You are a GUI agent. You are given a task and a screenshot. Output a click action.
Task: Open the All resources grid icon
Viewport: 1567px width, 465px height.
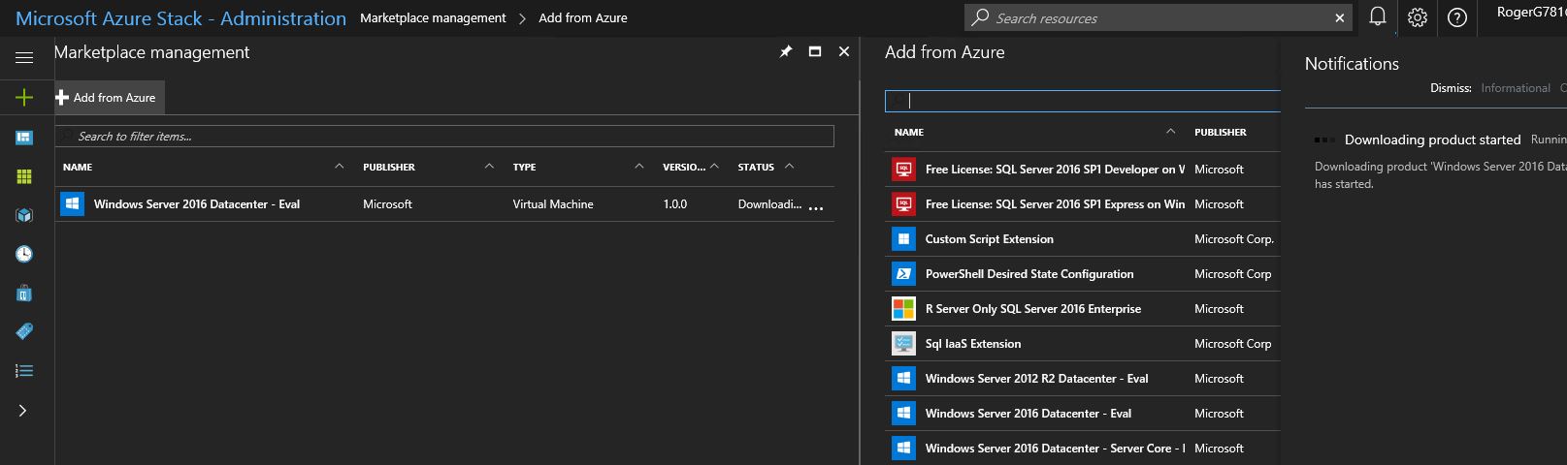pyautogui.click(x=24, y=176)
